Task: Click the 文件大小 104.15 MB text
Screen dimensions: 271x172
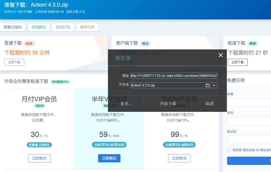Action: click(18, 12)
